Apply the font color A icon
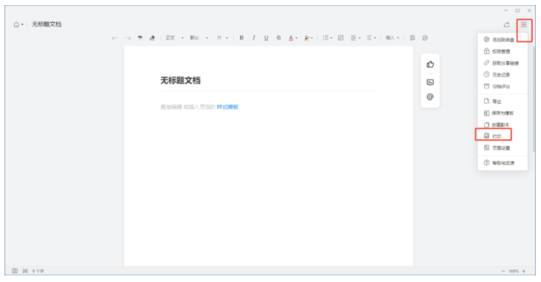 click(x=291, y=38)
